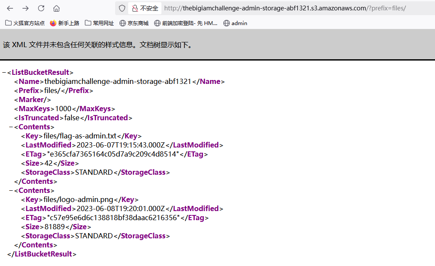435x266 pixels.
Task: Open the browser home page
Action: coord(56,9)
